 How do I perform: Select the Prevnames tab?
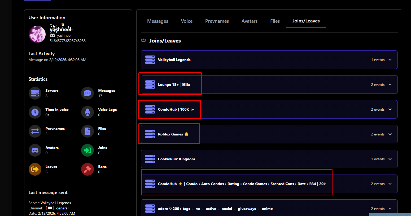pos(217,21)
